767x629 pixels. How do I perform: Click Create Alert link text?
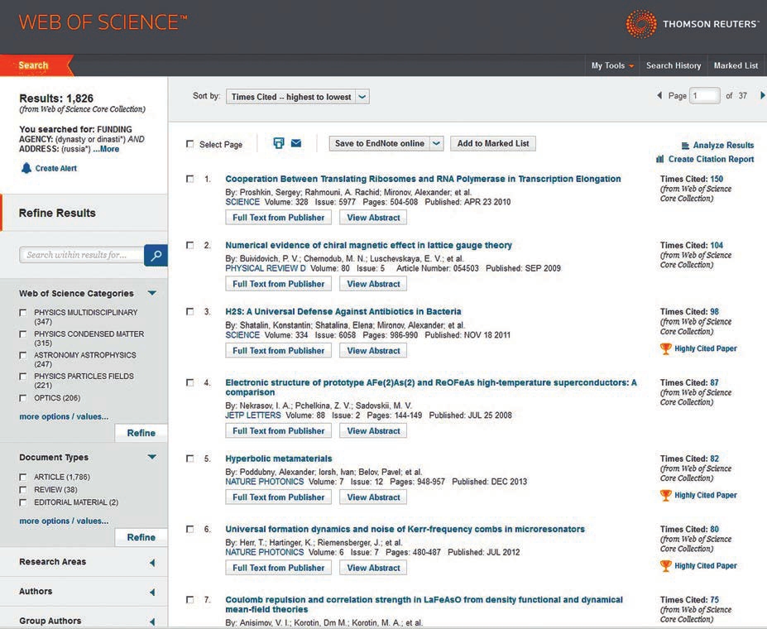pyautogui.click(x=55, y=168)
